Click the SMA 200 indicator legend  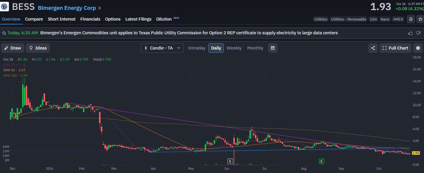pyautogui.click(x=15, y=75)
